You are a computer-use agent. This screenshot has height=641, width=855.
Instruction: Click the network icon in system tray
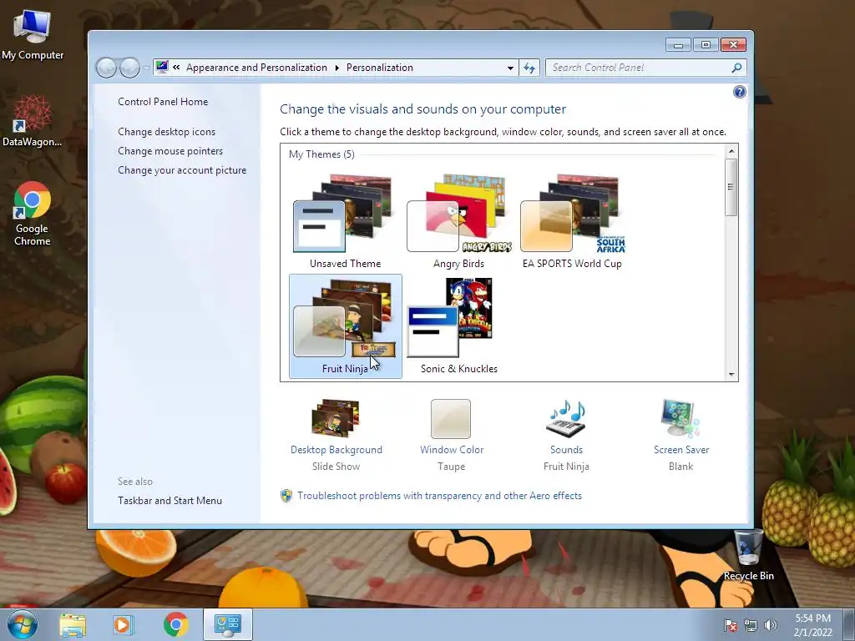[751, 625]
